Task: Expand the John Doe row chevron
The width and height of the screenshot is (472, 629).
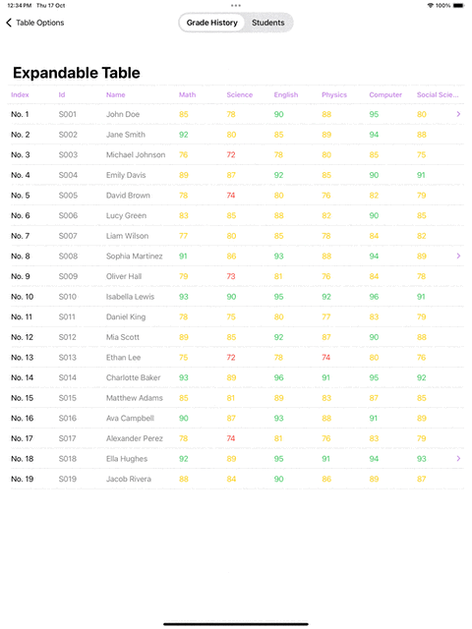Action: (x=458, y=114)
